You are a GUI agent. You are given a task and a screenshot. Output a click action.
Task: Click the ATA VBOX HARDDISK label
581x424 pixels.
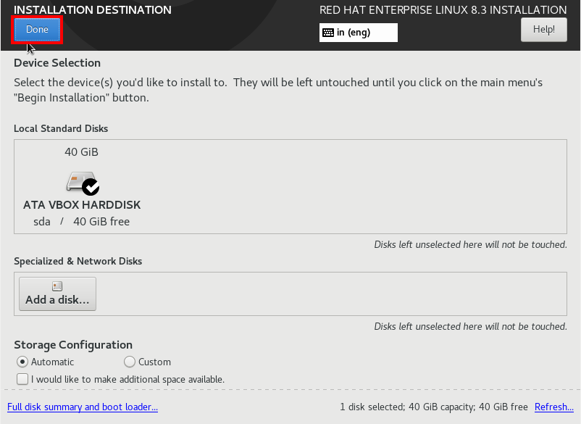point(82,205)
